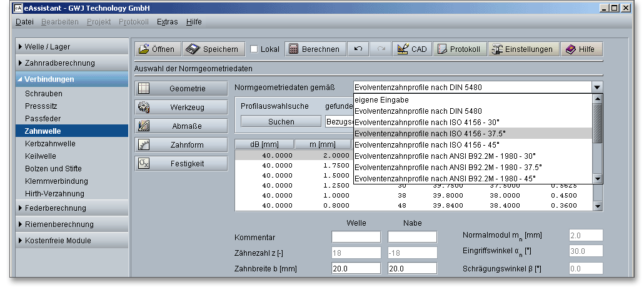Click the Öffnen folder icon button
Screen dimensions: 644x287
coord(156,49)
